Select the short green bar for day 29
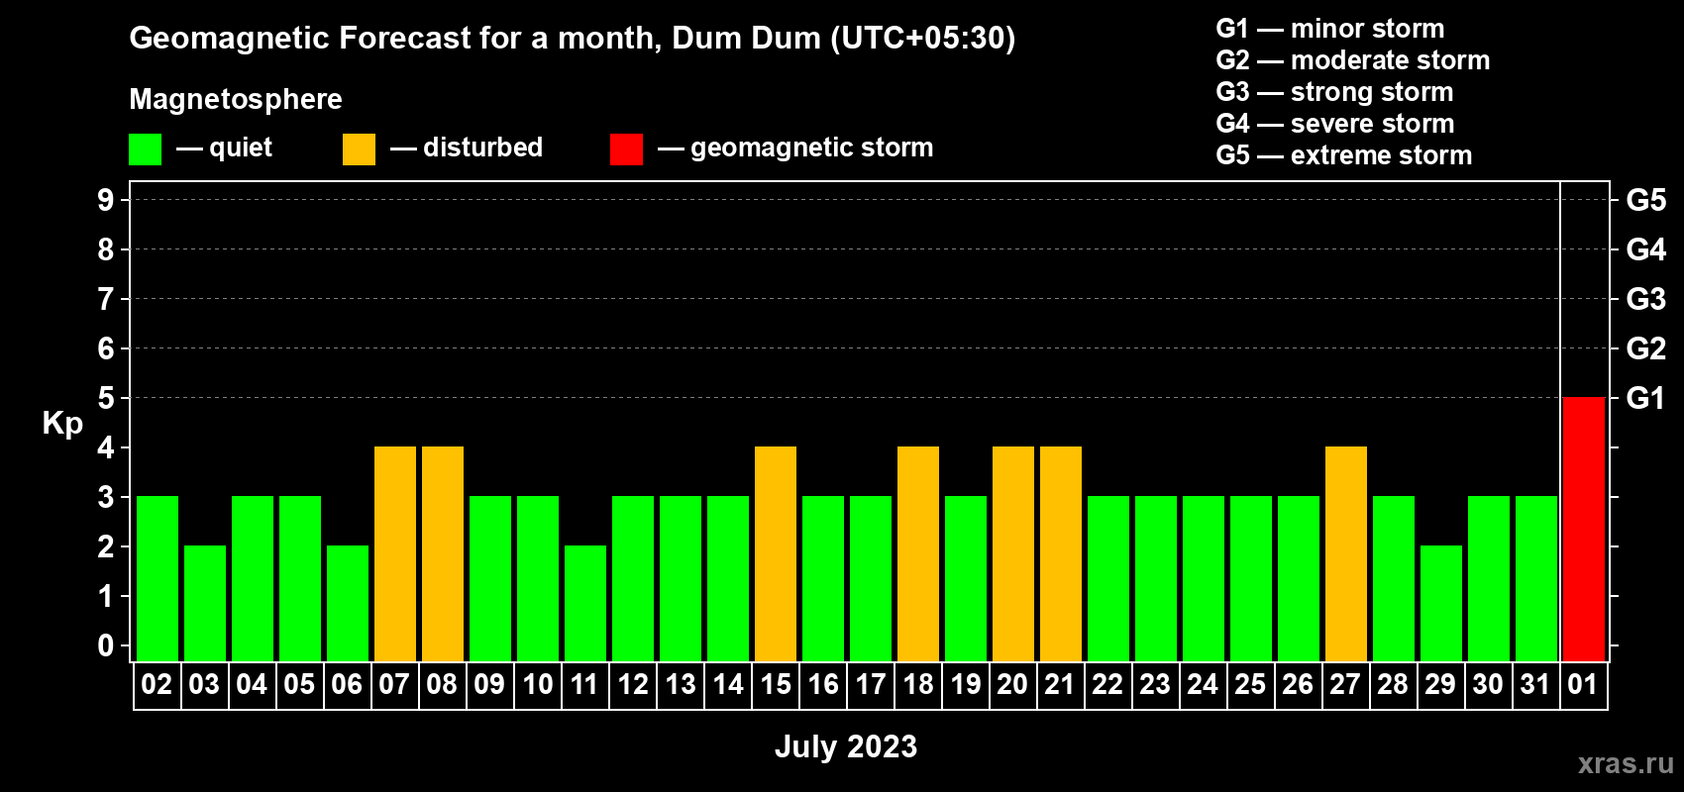The image size is (1684, 792). click(1441, 603)
